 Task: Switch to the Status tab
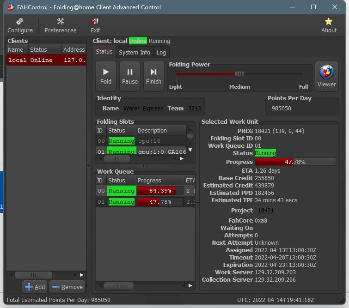[104, 52]
